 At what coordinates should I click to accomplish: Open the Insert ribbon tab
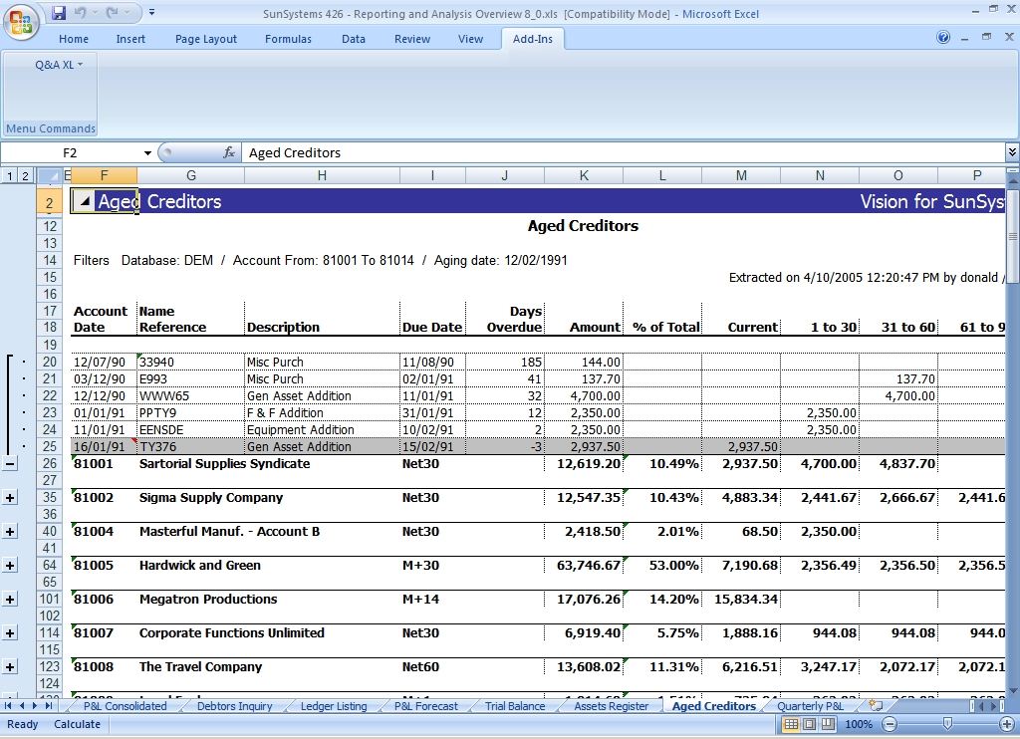pos(130,39)
